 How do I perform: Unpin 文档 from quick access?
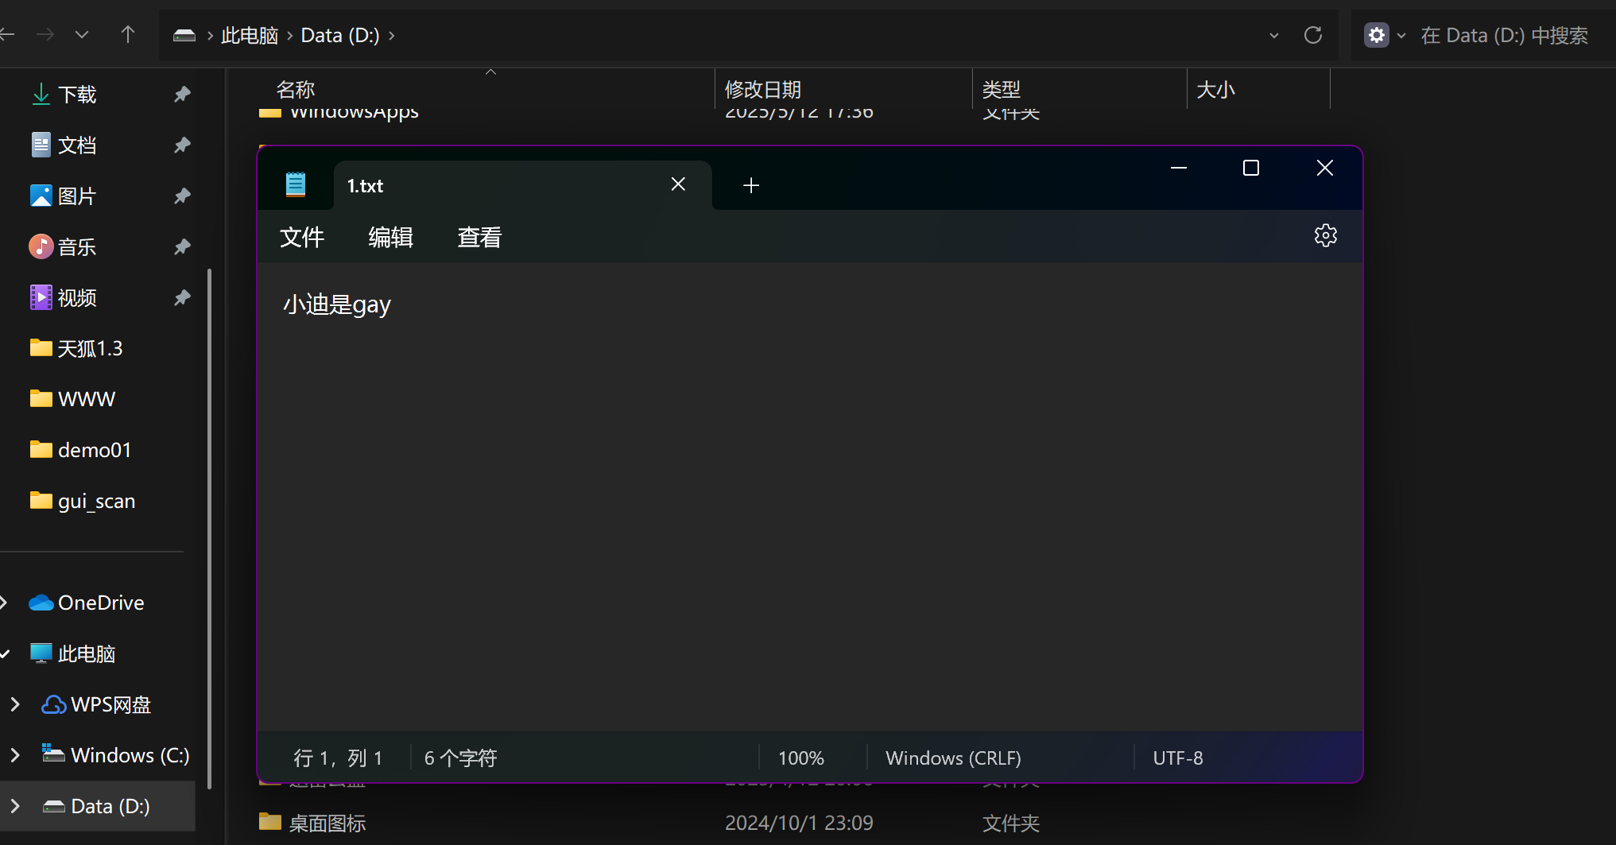(182, 145)
